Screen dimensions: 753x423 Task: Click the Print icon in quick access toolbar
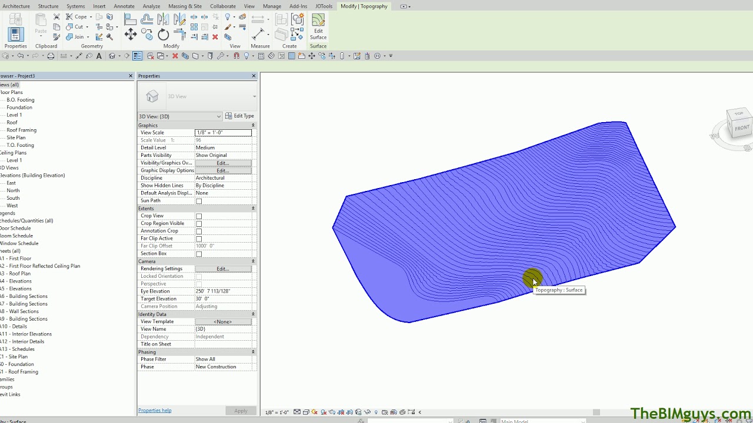51,56
